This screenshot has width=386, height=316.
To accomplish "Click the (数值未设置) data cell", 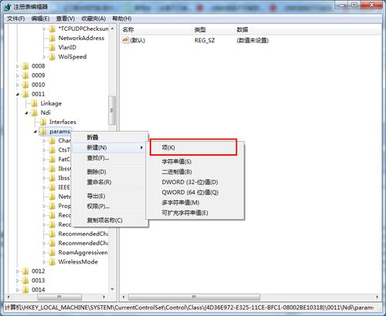I will (252, 40).
